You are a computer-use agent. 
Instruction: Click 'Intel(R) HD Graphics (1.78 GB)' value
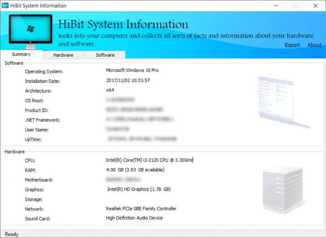point(139,189)
